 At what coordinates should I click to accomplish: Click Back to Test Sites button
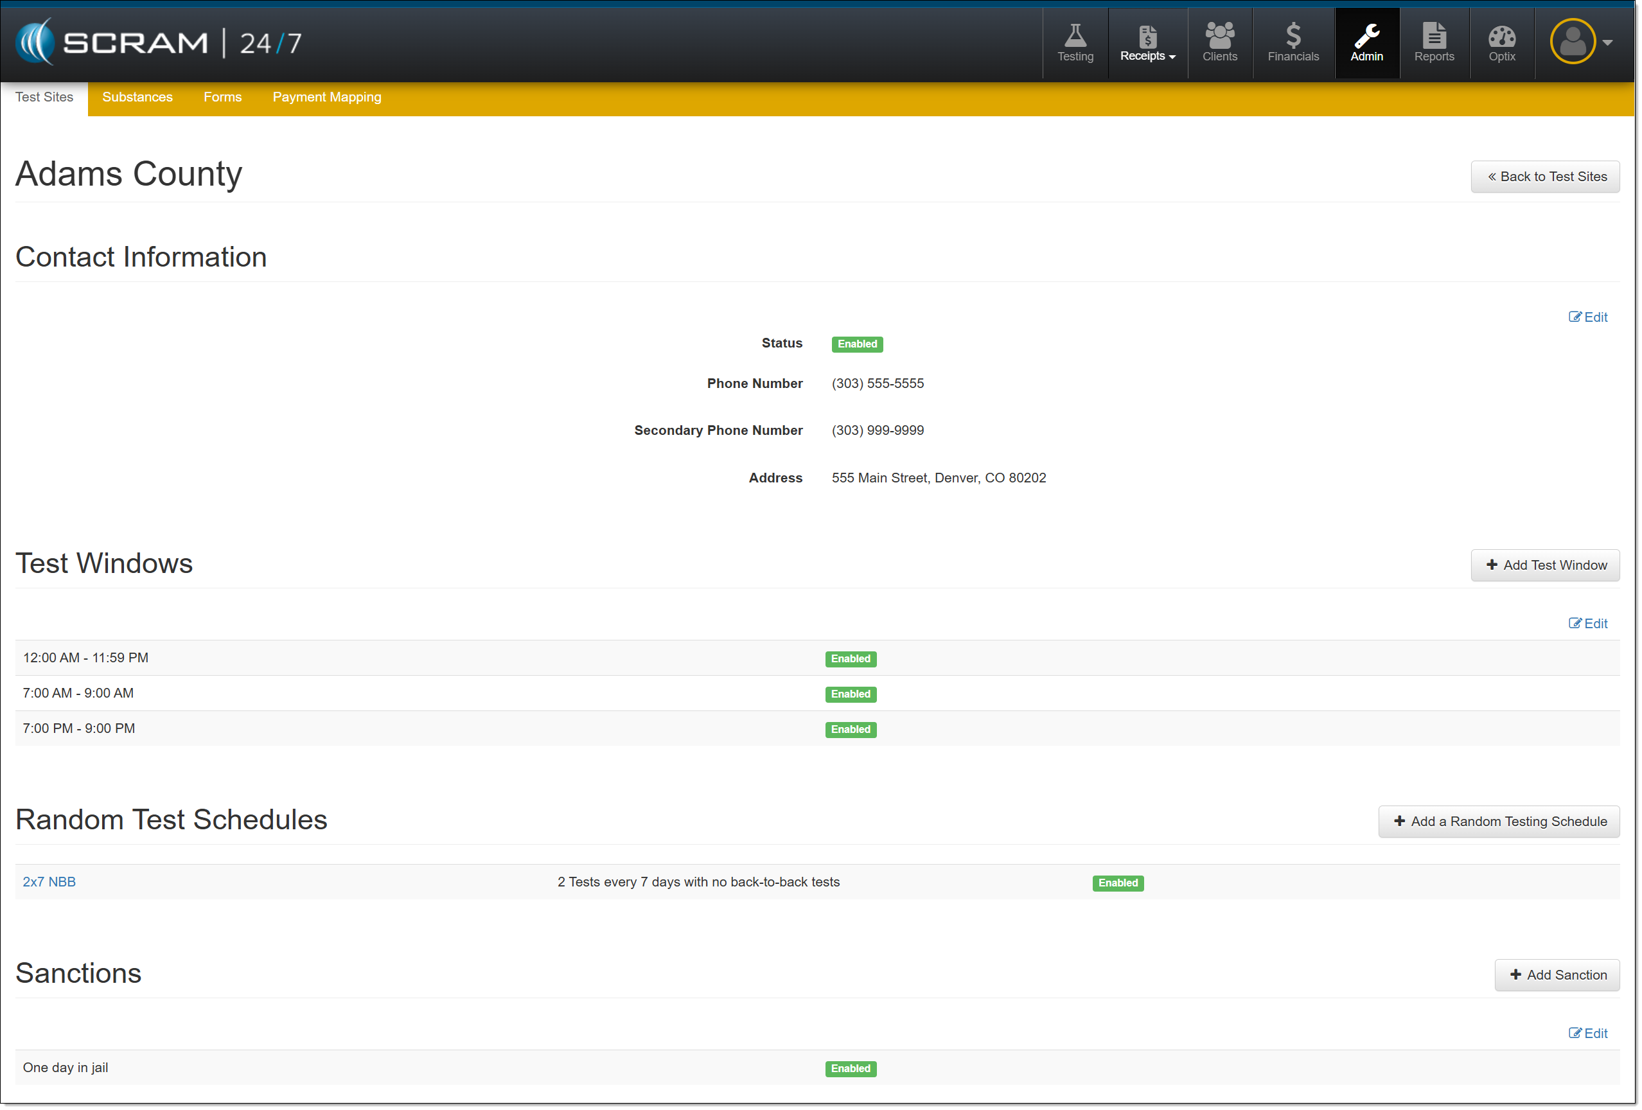pos(1544,177)
